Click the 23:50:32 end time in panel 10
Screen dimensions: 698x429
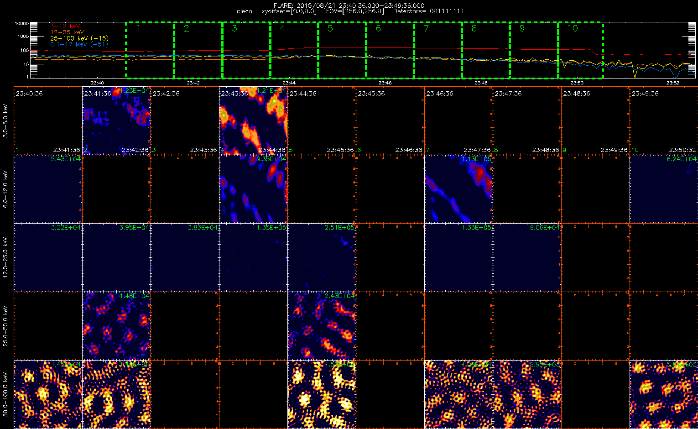682,150
